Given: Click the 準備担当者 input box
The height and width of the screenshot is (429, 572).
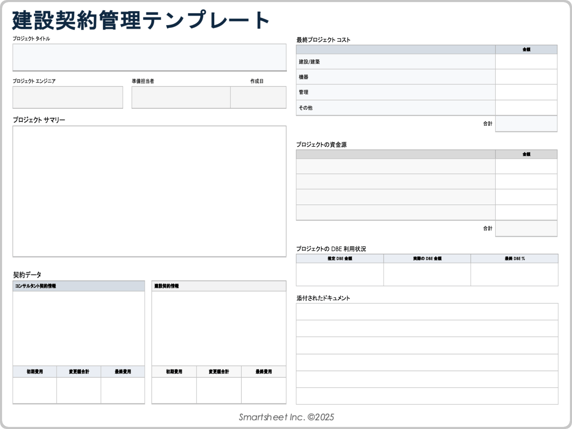Looking at the screenshot, I should pyautogui.click(x=181, y=97).
